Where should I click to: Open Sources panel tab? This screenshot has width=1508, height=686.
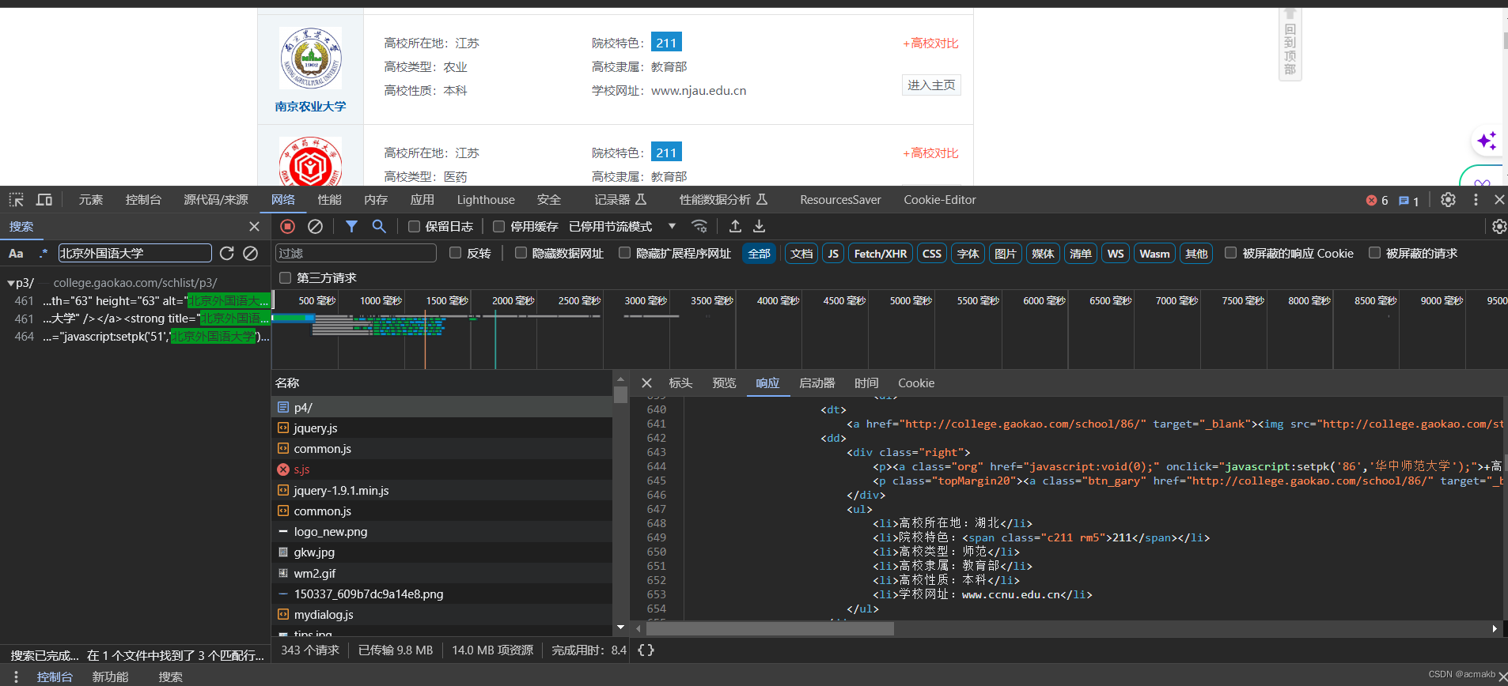tap(216, 200)
